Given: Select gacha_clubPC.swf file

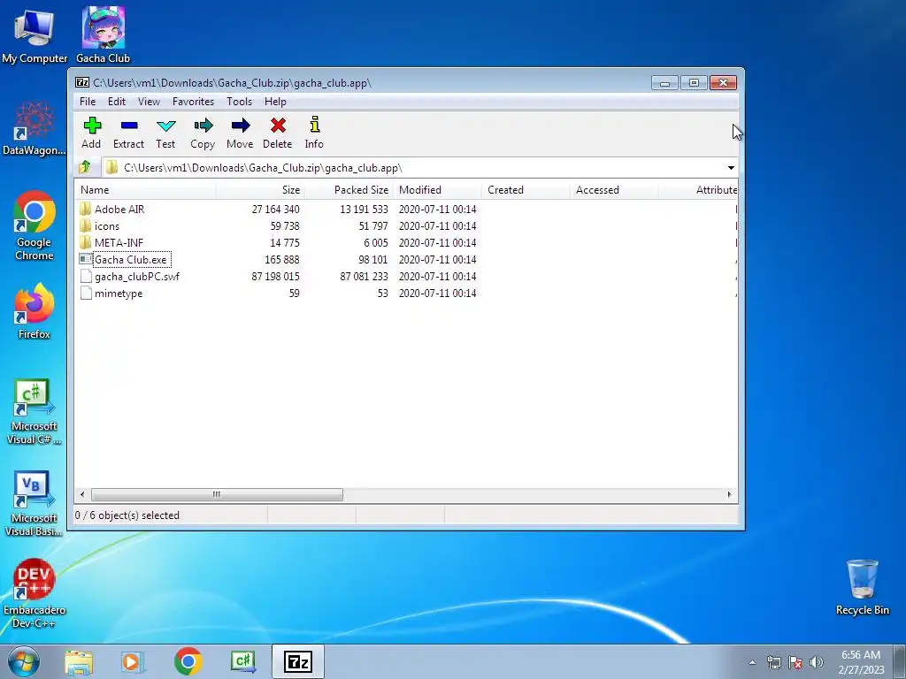Looking at the screenshot, I should 137,277.
